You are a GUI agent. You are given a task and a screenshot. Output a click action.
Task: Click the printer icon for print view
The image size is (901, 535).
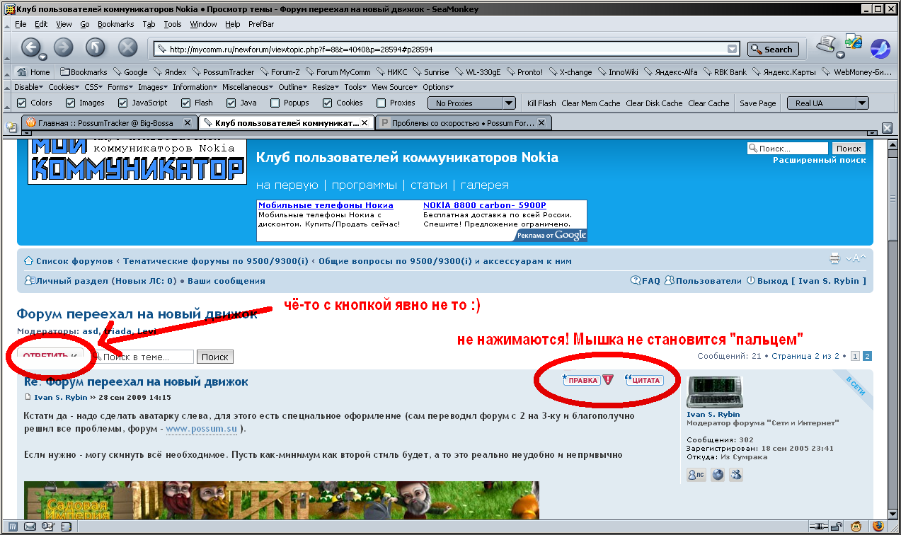[834, 258]
